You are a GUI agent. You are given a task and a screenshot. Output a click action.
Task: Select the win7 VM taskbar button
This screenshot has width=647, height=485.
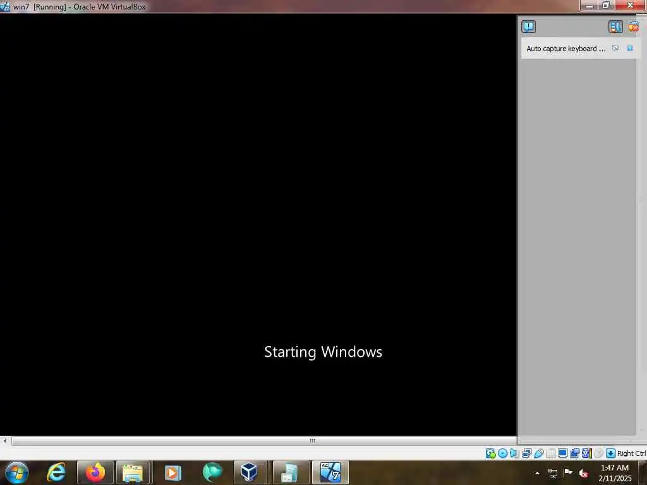330,472
